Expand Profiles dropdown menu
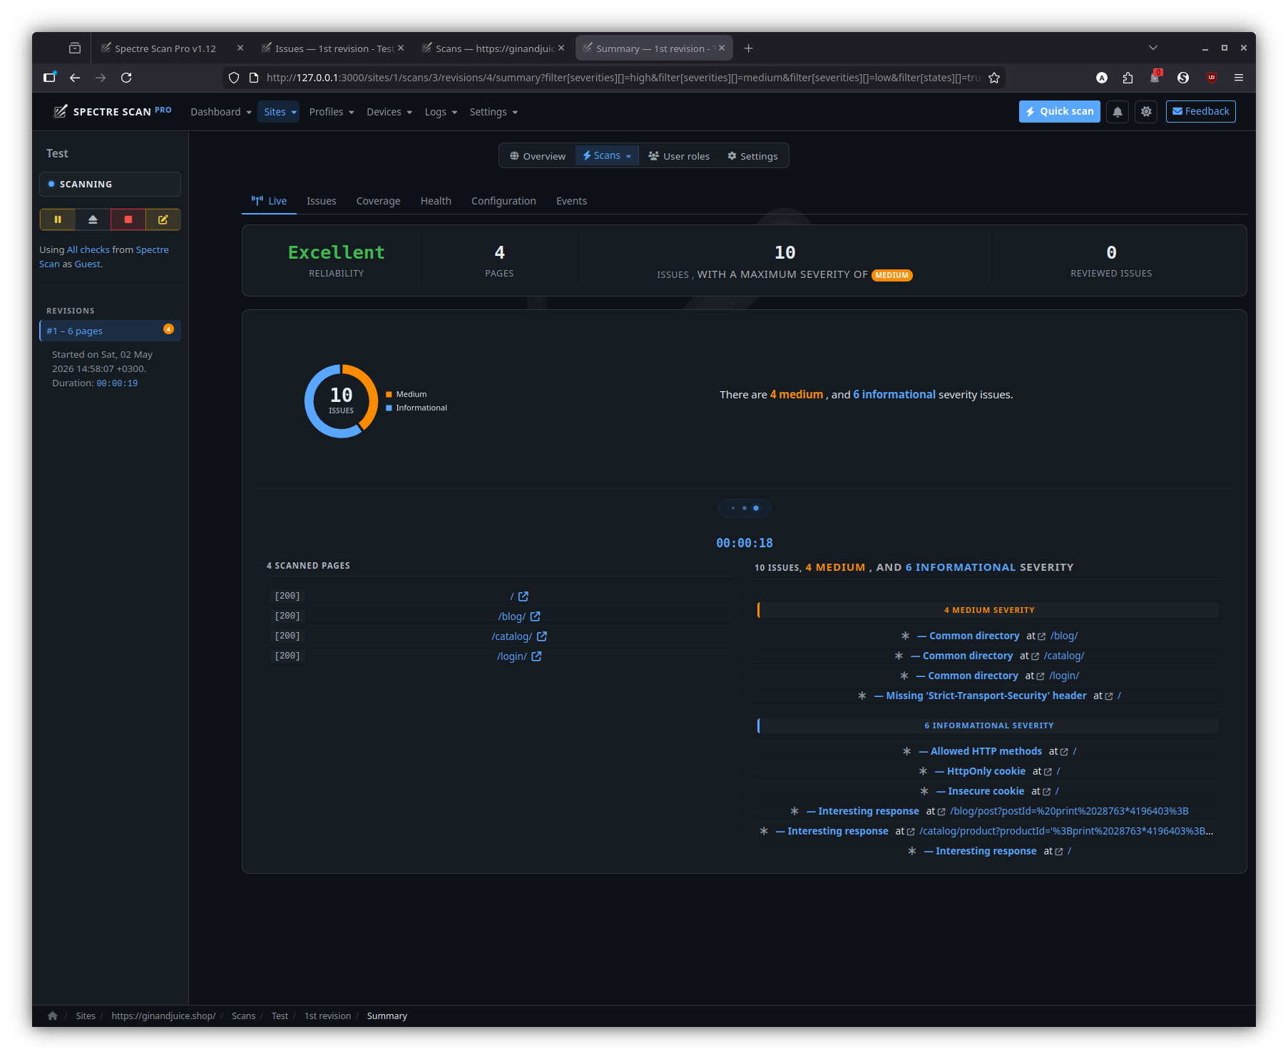Screen dimensions: 1288x1059 332,112
